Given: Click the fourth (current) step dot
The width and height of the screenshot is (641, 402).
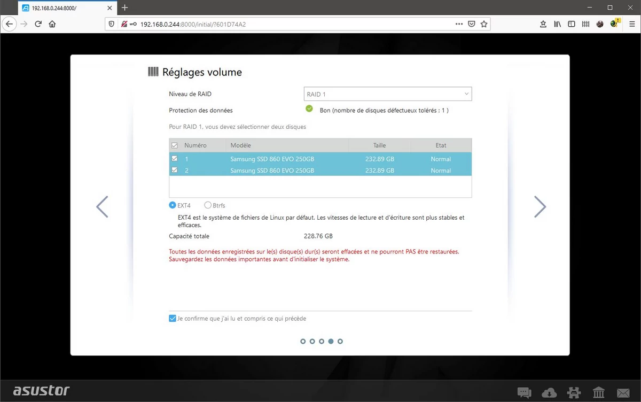Looking at the screenshot, I should click(331, 341).
